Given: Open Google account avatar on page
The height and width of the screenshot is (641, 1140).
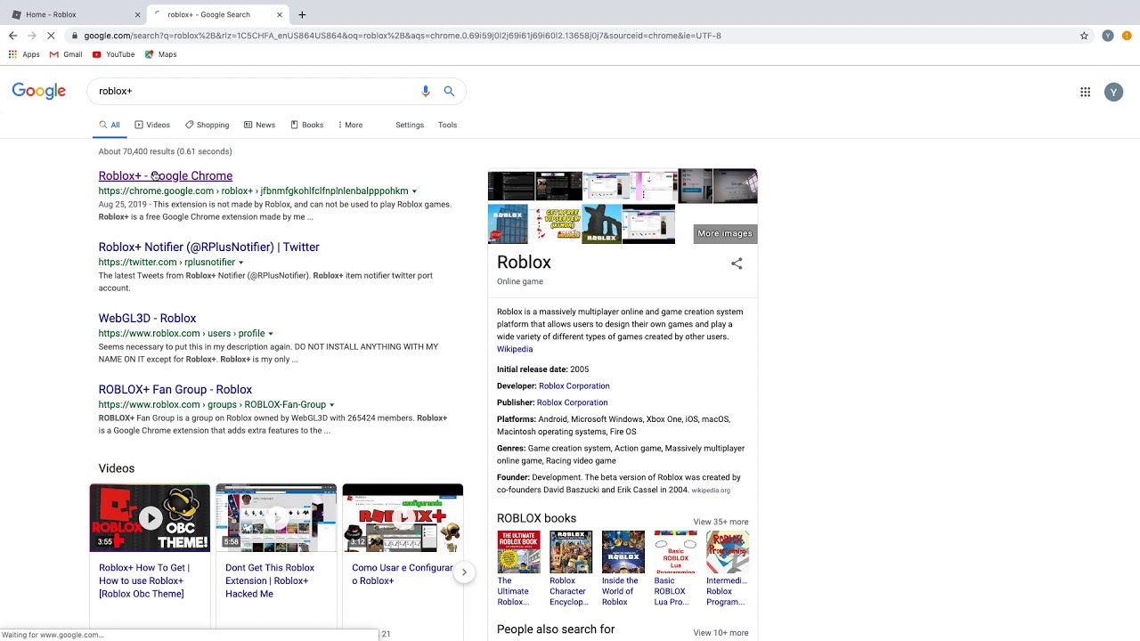Looking at the screenshot, I should point(1113,92).
